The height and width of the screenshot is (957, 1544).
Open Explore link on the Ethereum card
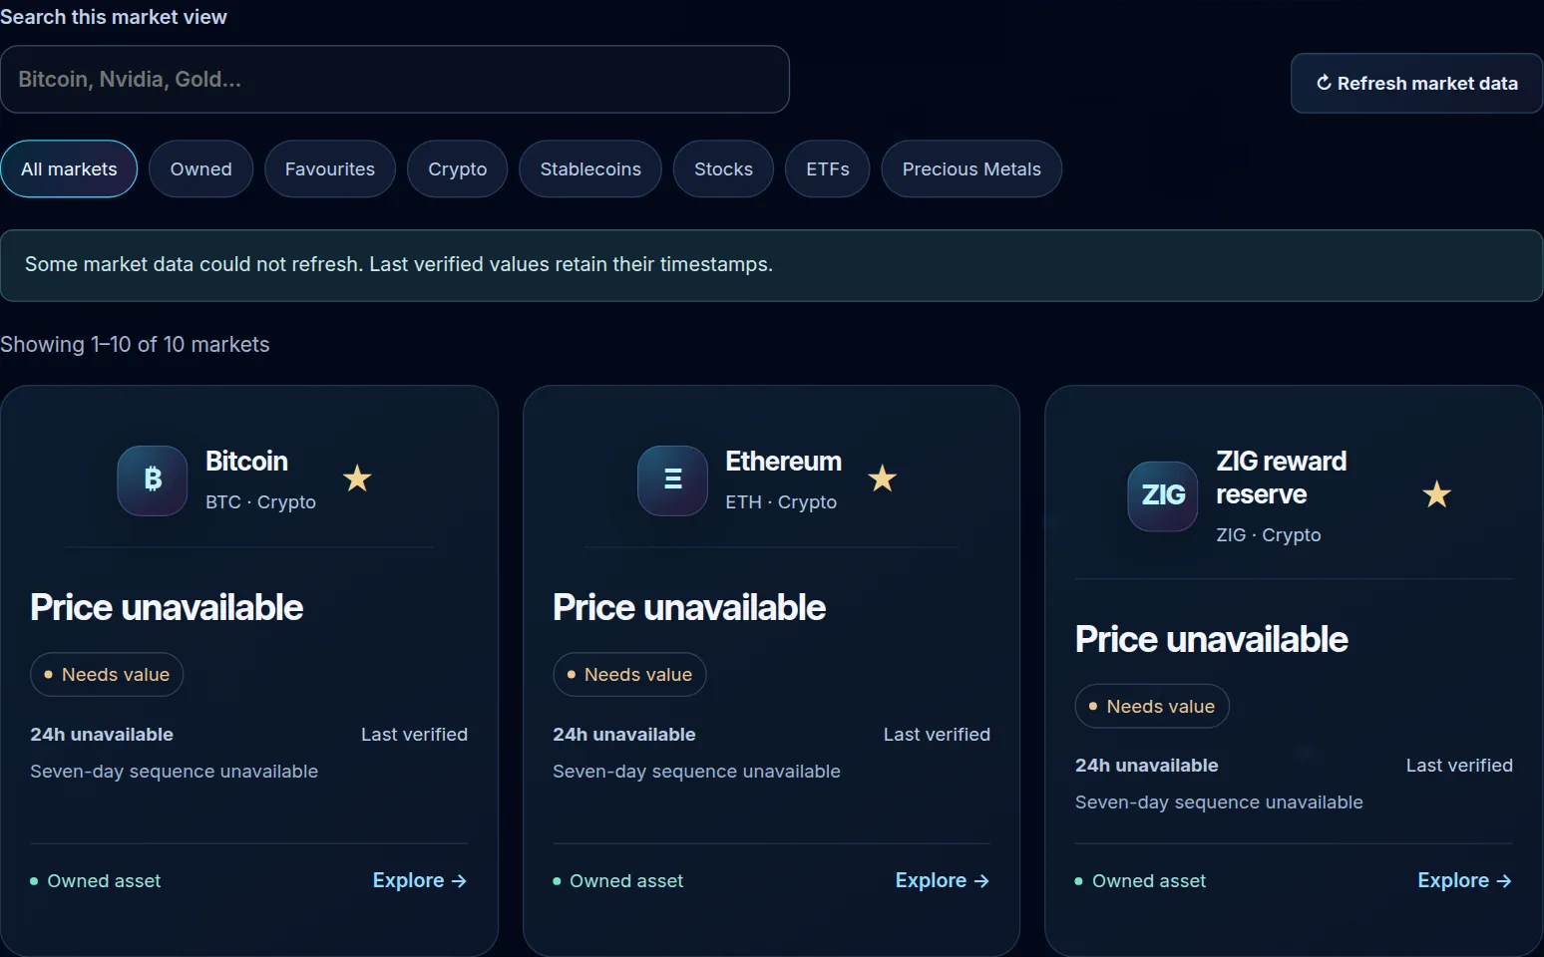coord(943,880)
